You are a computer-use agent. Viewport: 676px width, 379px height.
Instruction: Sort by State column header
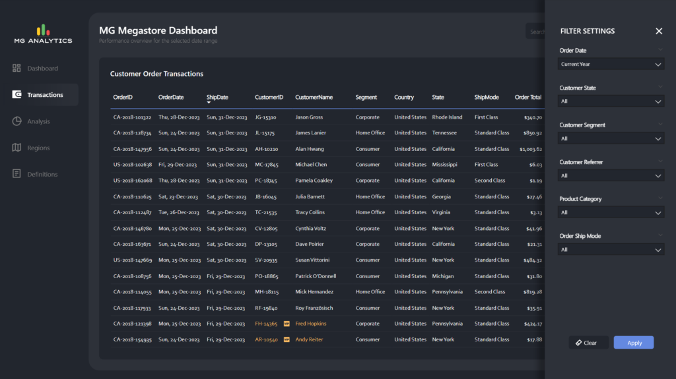(438, 98)
